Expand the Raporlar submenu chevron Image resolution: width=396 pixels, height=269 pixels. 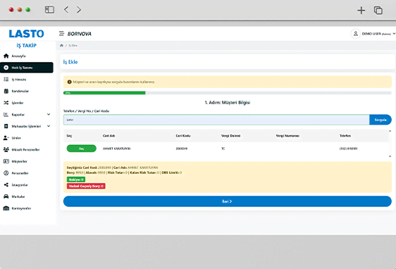click(49, 114)
